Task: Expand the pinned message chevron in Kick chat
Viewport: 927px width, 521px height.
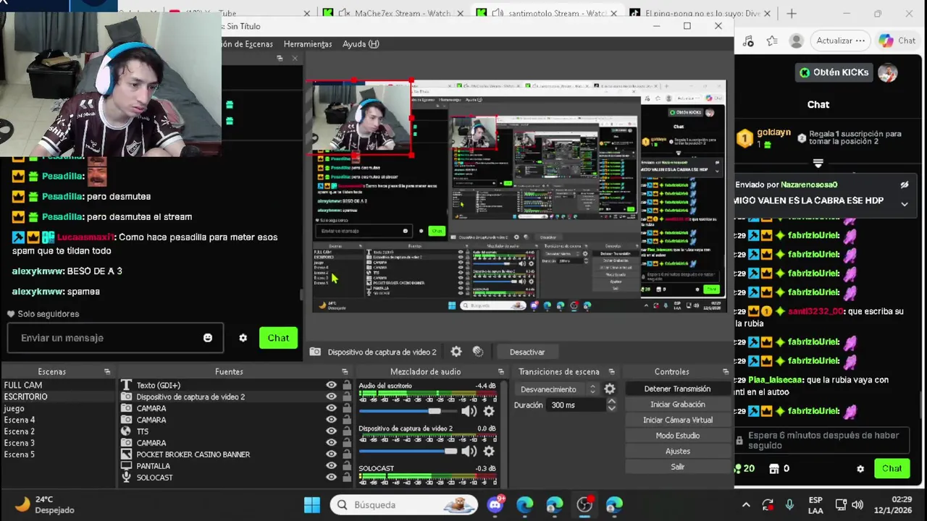Action: (905, 204)
